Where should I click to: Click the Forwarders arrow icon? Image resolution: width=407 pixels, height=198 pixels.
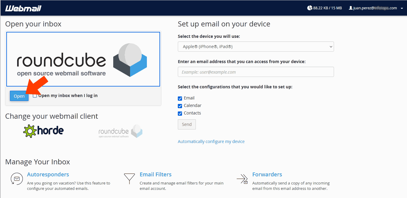(x=242, y=178)
